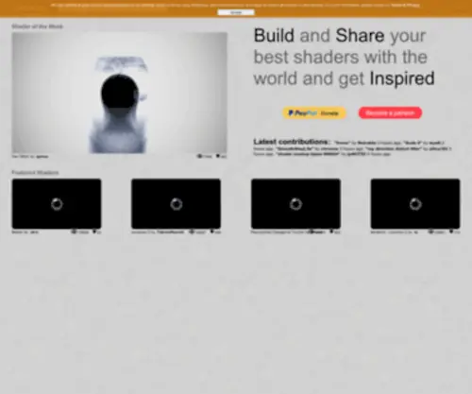
Task: Click the heart likes icon under Shader of the Week
Action: coord(218,156)
